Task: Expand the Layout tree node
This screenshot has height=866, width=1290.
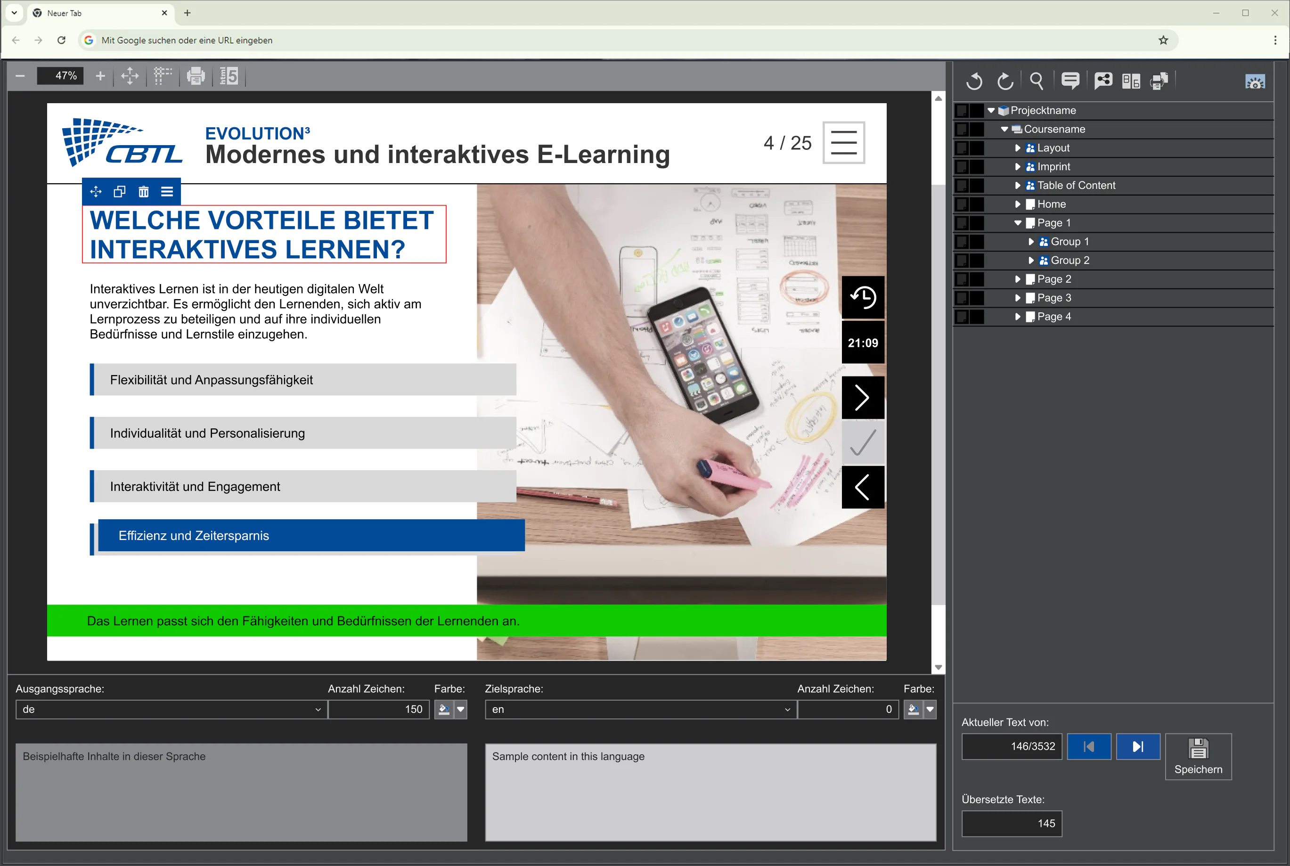Action: [1018, 148]
